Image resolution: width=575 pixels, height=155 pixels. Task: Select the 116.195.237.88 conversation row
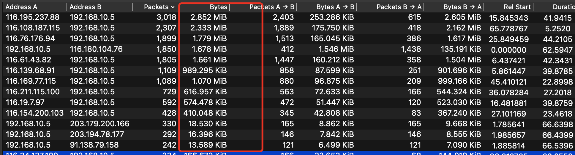(33, 17)
